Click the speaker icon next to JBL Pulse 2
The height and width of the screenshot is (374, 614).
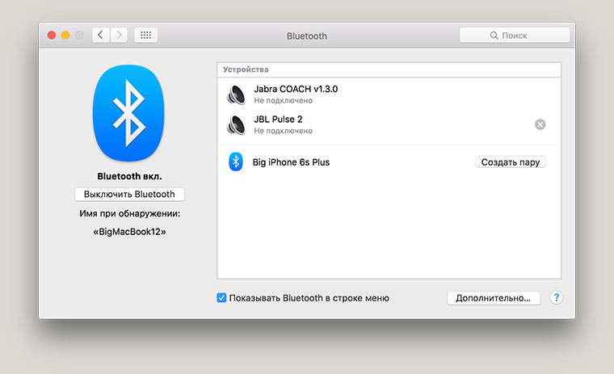pos(236,124)
